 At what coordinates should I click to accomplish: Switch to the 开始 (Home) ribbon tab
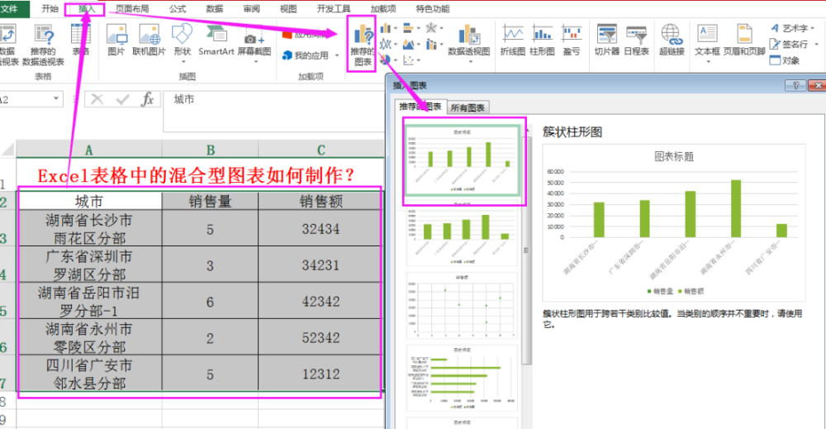[x=50, y=9]
